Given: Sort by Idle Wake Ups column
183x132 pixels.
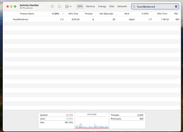Looking at the screenshot, I should point(106,14).
